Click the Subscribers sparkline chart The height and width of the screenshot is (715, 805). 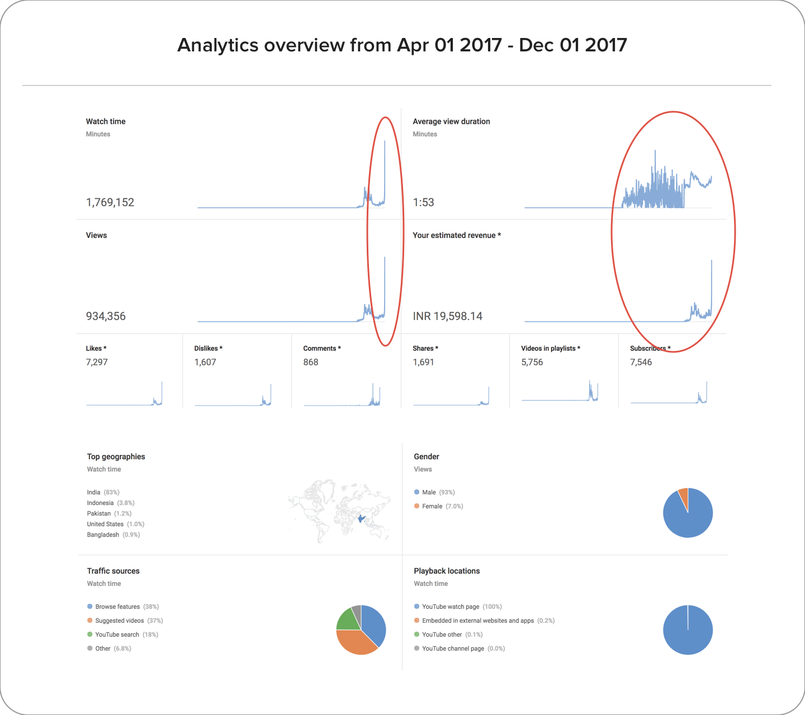(669, 392)
